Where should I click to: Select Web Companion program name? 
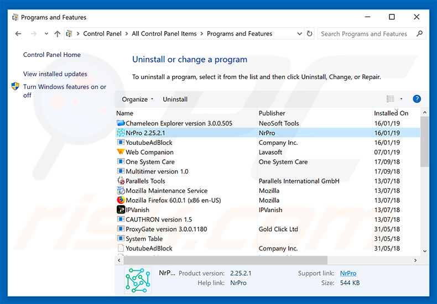(149, 152)
